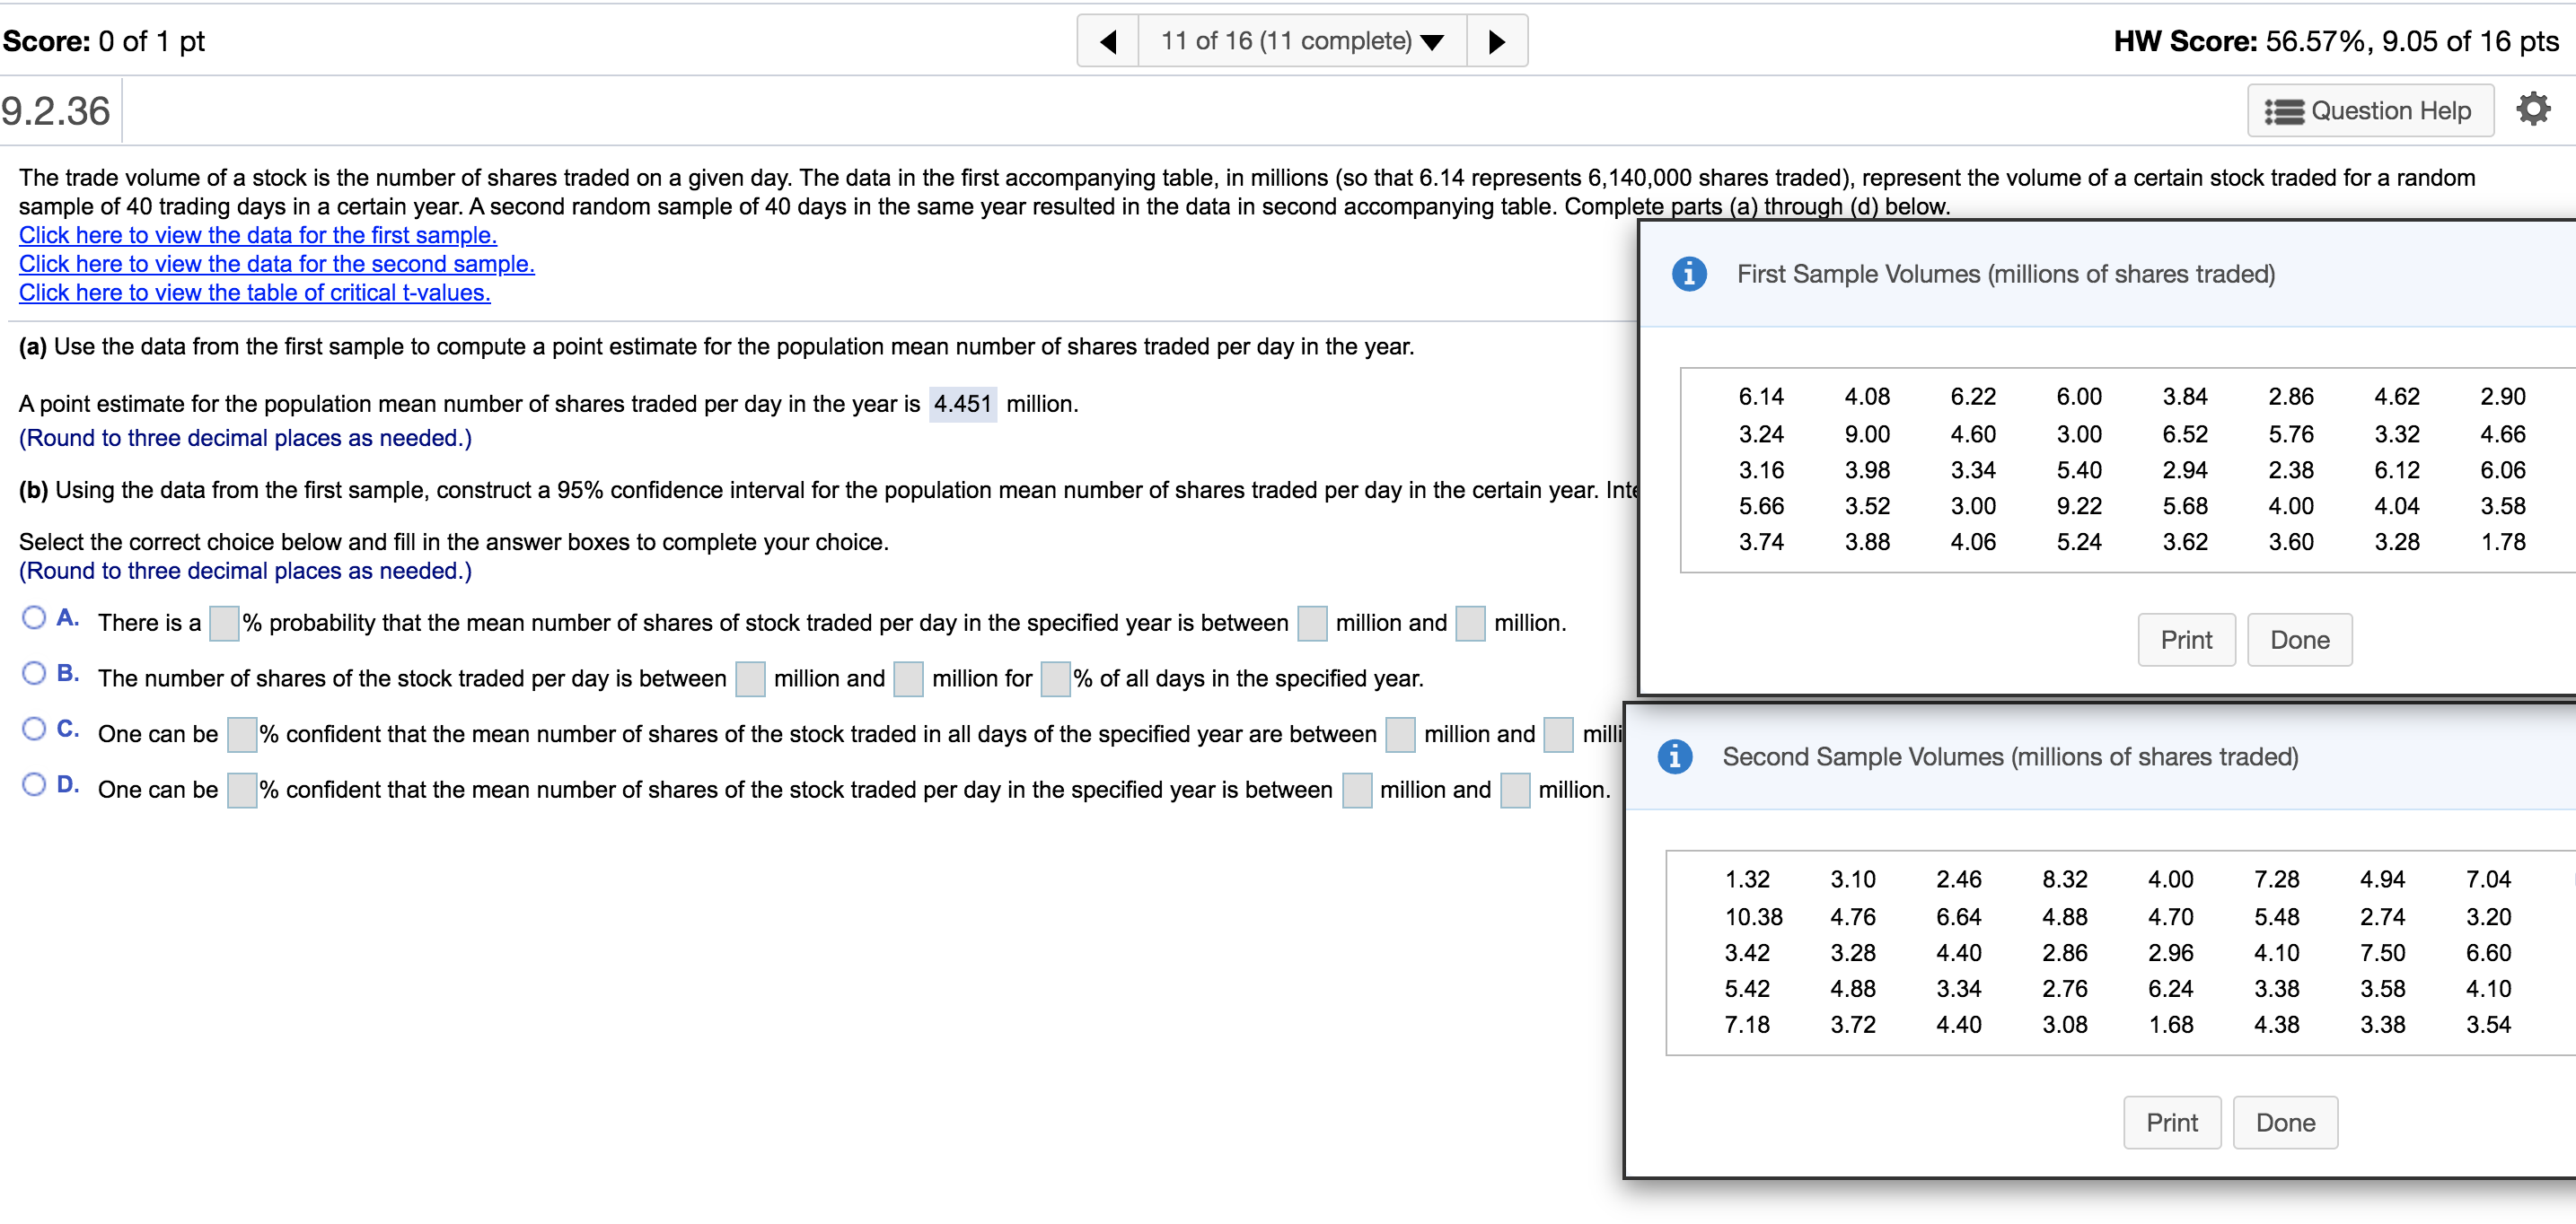Print the First Sample Volumes table
Screen dimensions: 2576x1224
[2186, 640]
